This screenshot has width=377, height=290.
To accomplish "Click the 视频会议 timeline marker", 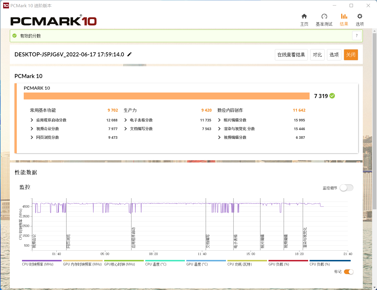I will tap(34, 241).
